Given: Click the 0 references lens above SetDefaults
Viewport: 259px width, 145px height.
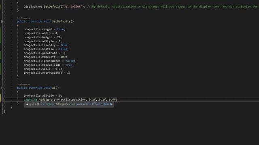Looking at the screenshot, I should 23,18.
